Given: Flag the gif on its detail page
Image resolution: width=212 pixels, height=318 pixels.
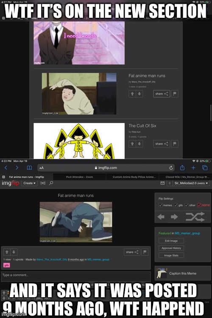Looking at the screenshot, I should 145,252.
